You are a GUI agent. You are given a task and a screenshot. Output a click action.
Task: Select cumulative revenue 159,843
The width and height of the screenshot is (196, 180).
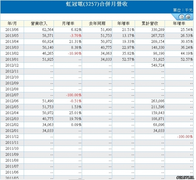pos(158,113)
